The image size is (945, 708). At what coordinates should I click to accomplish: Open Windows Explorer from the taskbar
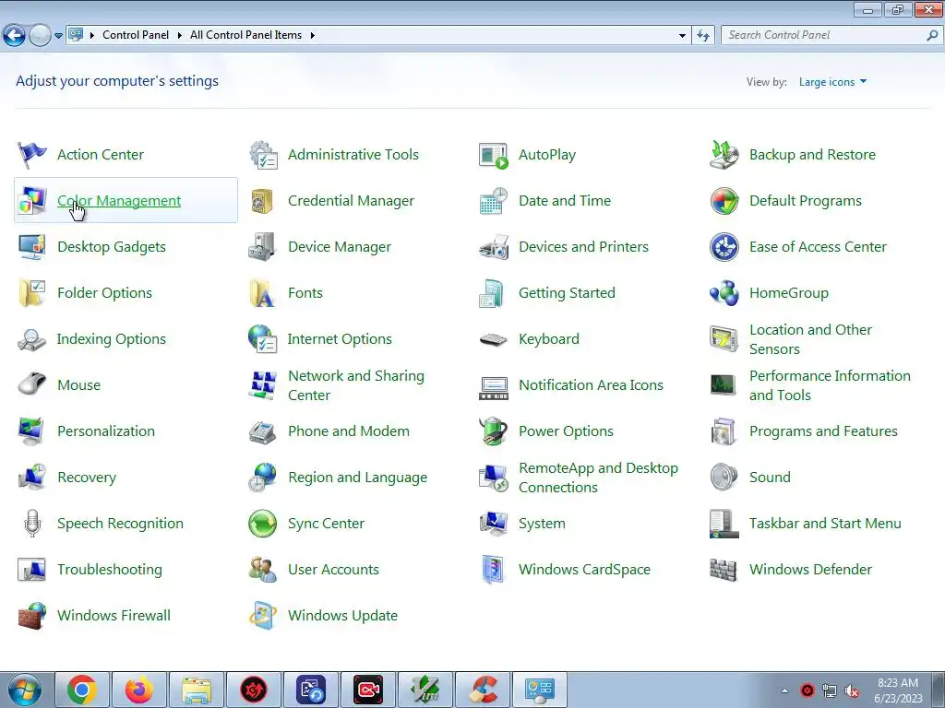[197, 690]
